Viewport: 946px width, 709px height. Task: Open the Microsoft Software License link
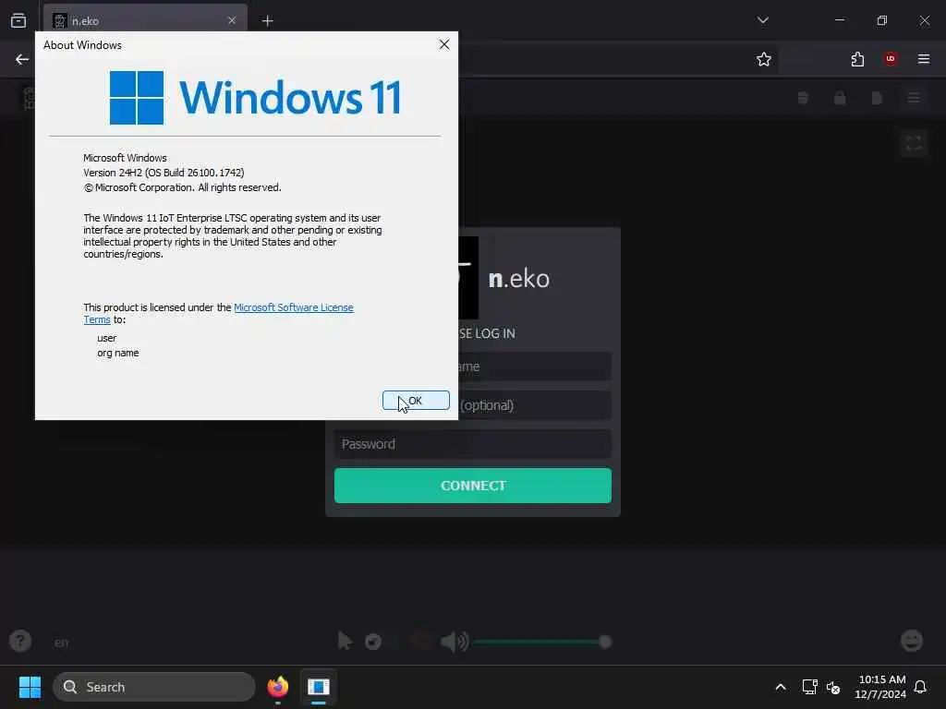tap(293, 307)
